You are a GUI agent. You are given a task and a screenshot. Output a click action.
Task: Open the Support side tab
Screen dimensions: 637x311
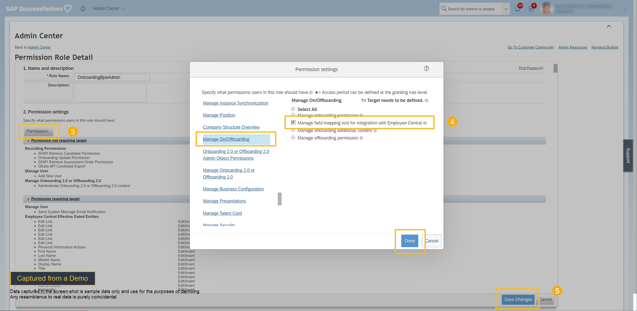(x=628, y=155)
